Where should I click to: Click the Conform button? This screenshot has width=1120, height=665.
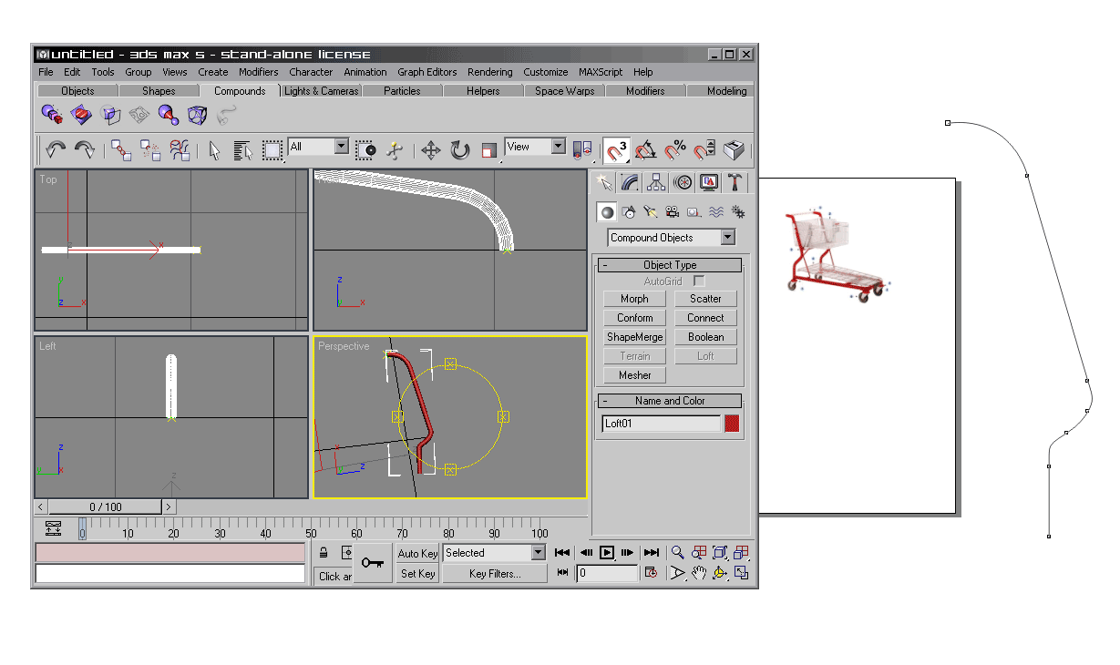coord(635,318)
